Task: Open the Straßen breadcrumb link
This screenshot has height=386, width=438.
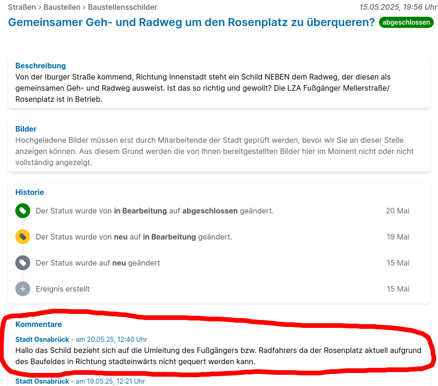Action: pos(22,7)
